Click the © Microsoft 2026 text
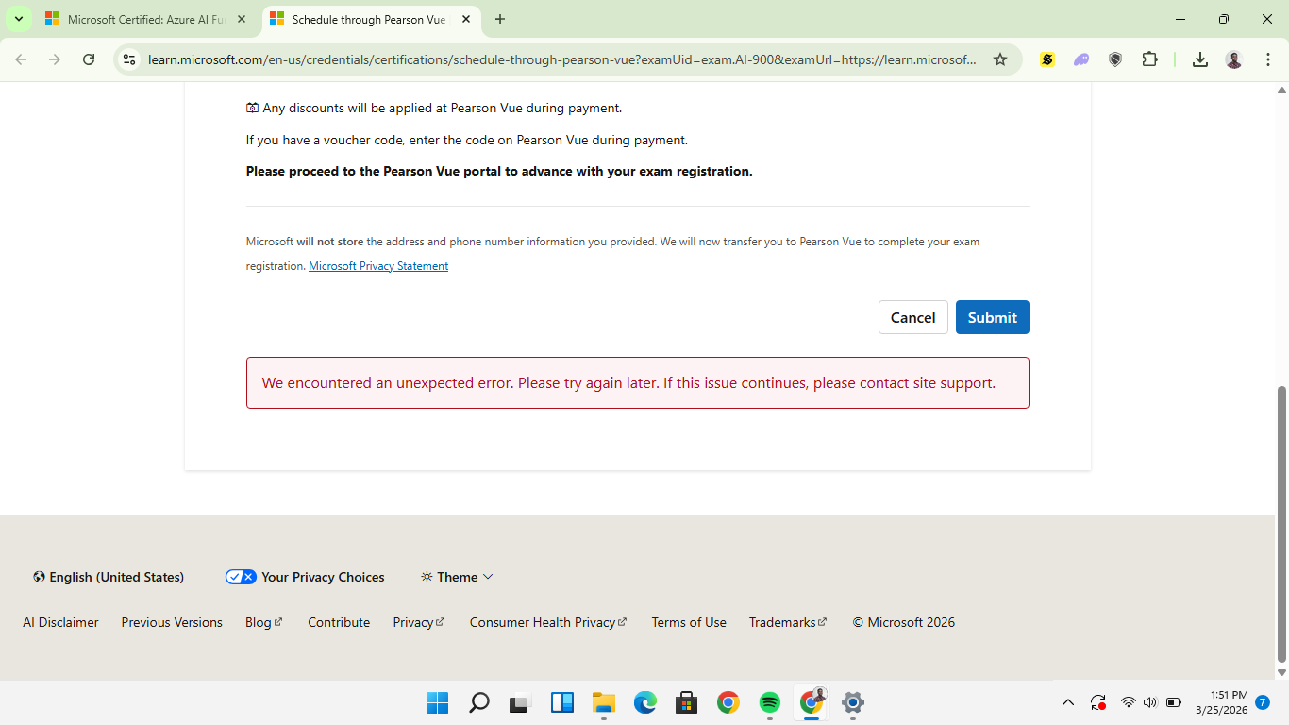The width and height of the screenshot is (1289, 725). [x=904, y=622]
